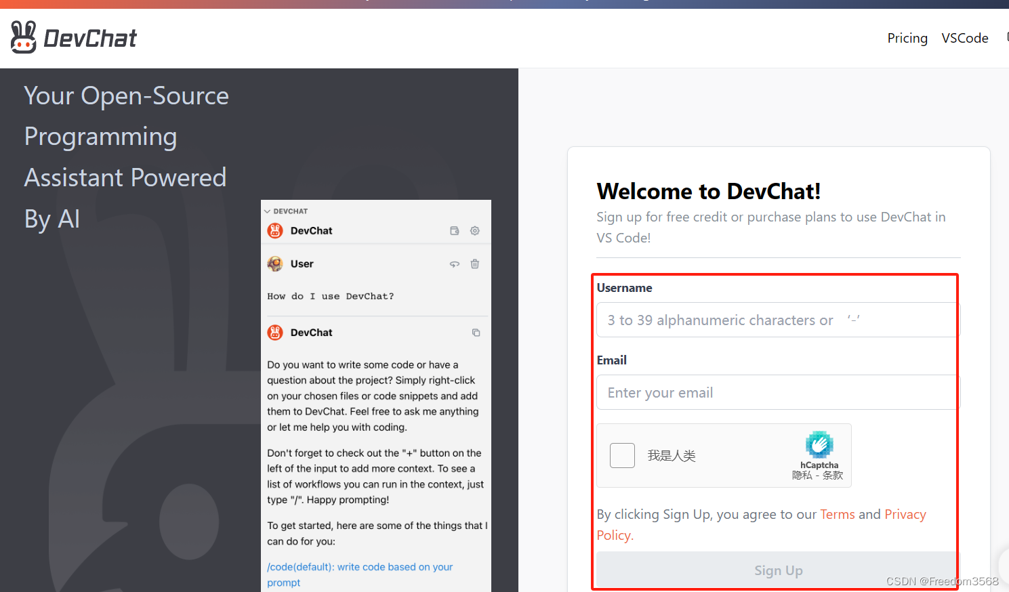Open the hCaptcha 条款 terms link

pyautogui.click(x=833, y=475)
